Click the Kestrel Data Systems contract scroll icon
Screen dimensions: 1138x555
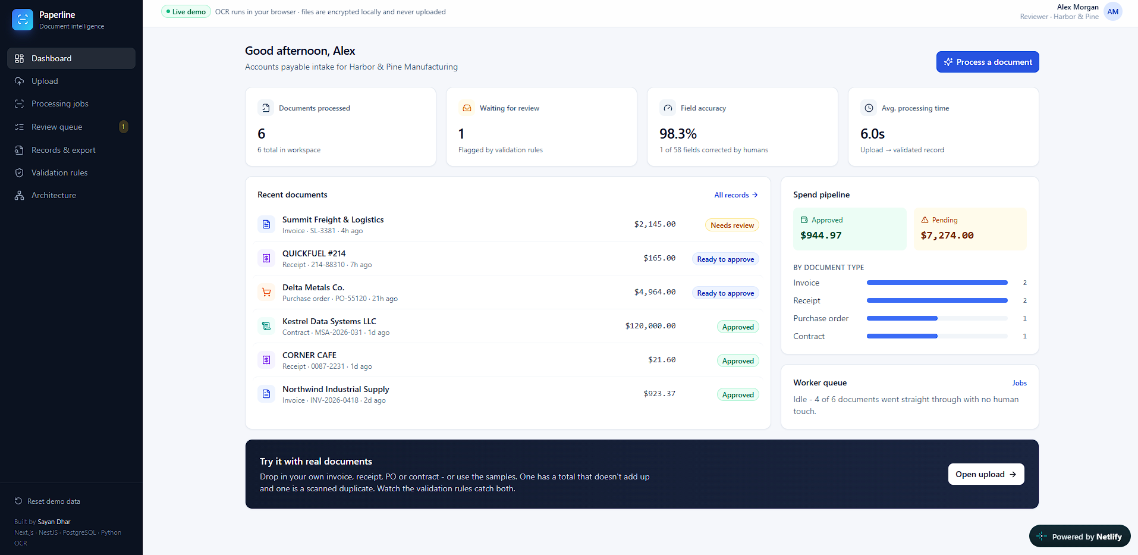266,326
